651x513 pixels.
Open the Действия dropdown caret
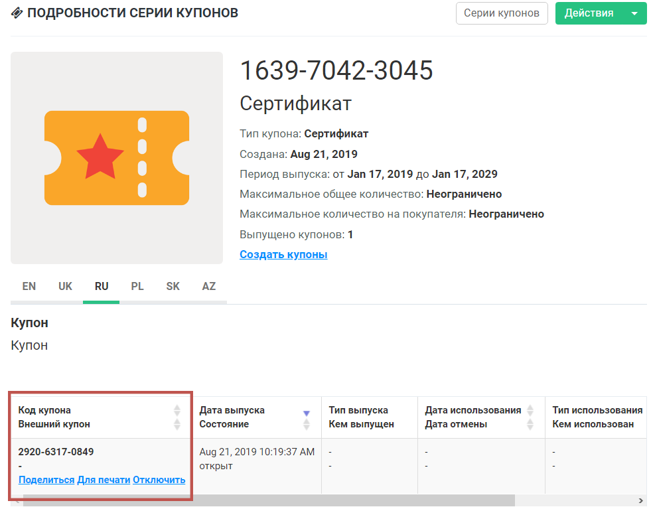tap(634, 13)
